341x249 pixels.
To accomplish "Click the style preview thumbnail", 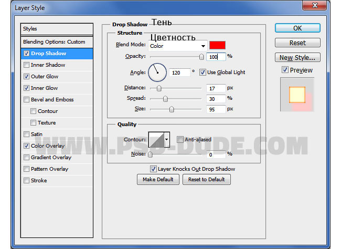I will pos(297,95).
